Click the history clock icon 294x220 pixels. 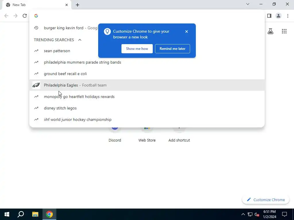pyautogui.click(x=36, y=28)
